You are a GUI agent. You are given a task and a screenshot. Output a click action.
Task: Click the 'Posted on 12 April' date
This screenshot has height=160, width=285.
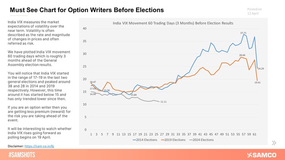pyautogui.click(x=255, y=11)
